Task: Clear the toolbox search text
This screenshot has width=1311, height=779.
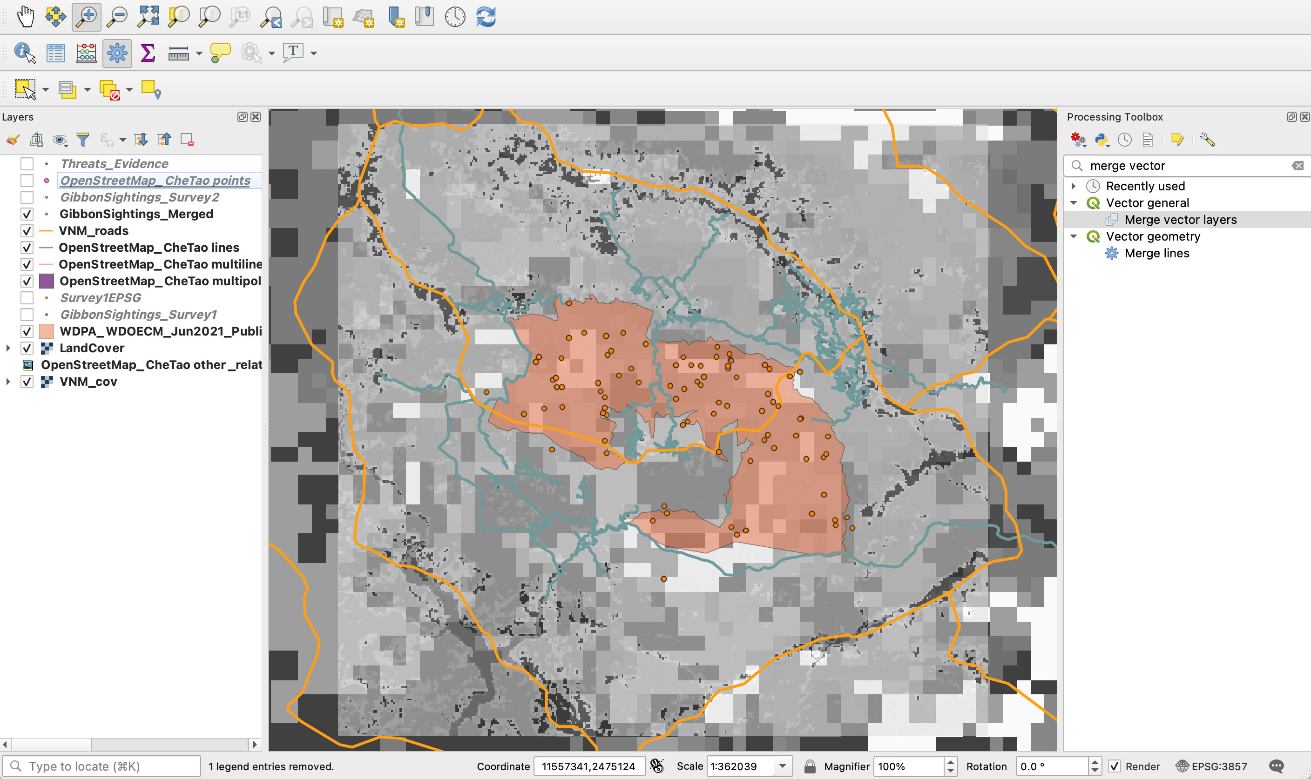Action: coord(1298,166)
